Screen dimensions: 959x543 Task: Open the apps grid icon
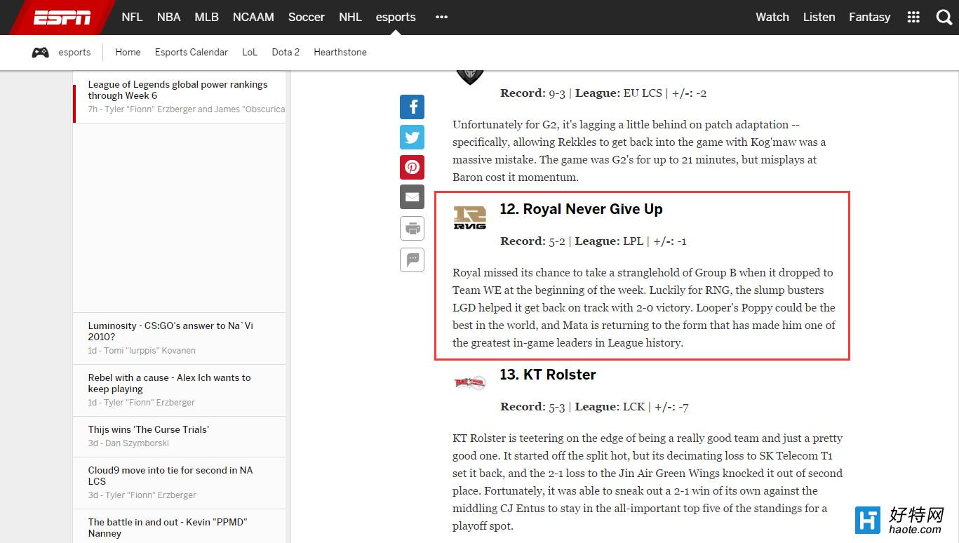[913, 18]
